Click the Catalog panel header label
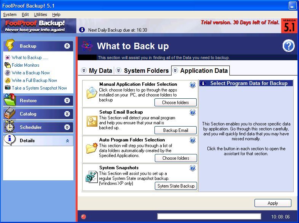299x223 pixels. pyautogui.click(x=28, y=114)
